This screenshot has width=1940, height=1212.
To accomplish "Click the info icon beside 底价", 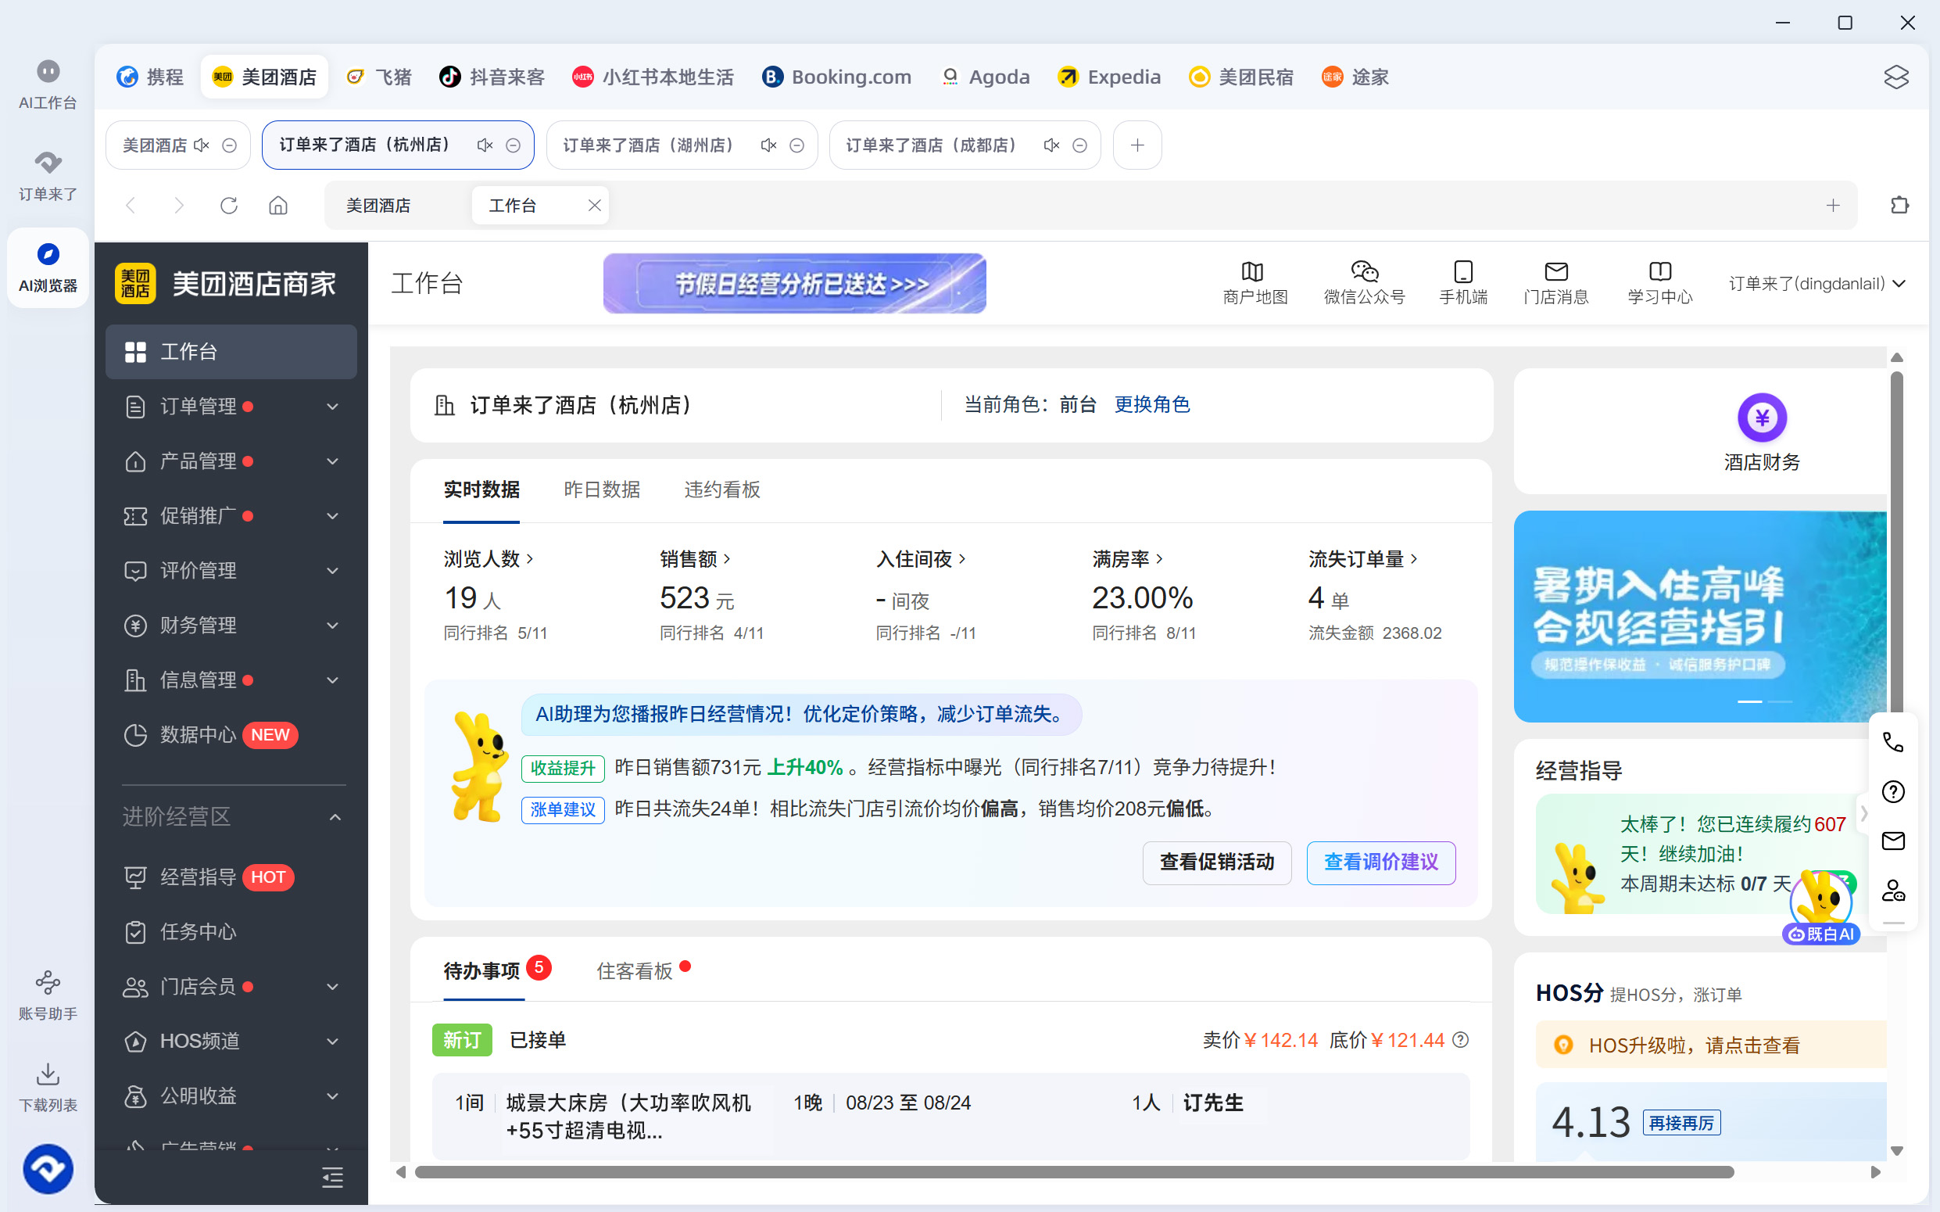I will tap(1461, 1040).
